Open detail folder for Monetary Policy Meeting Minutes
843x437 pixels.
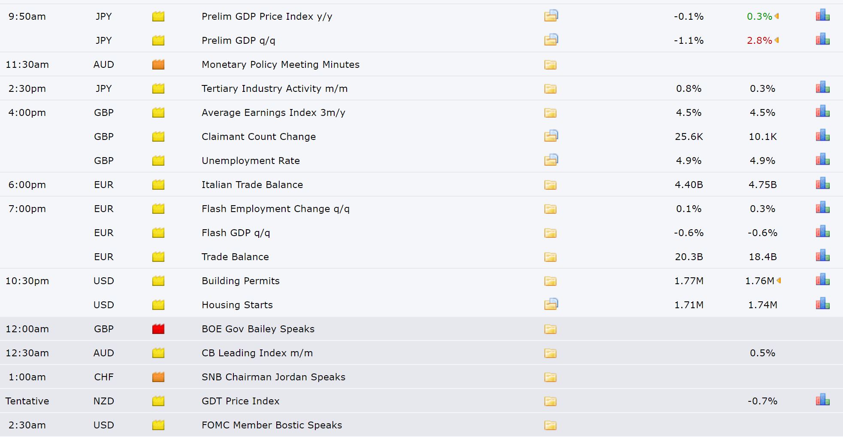coord(550,65)
